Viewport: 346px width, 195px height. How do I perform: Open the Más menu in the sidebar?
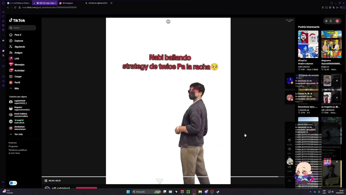click(16, 89)
